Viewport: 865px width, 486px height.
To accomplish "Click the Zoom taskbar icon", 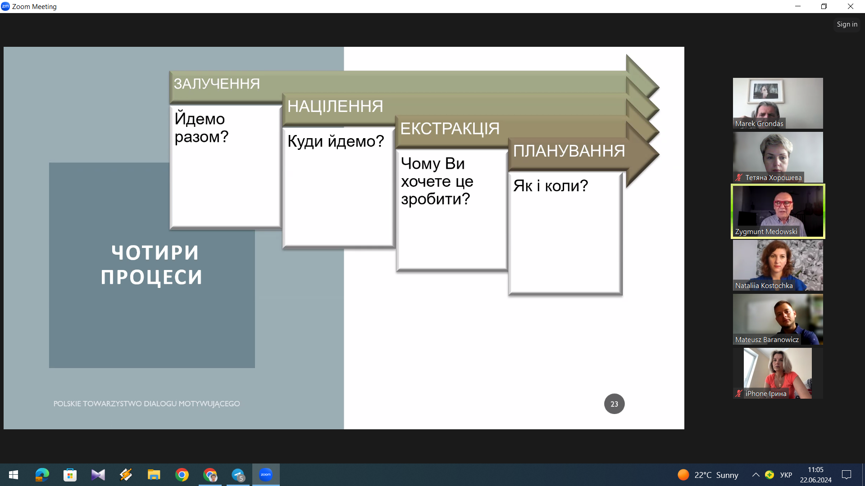I will coord(266,475).
